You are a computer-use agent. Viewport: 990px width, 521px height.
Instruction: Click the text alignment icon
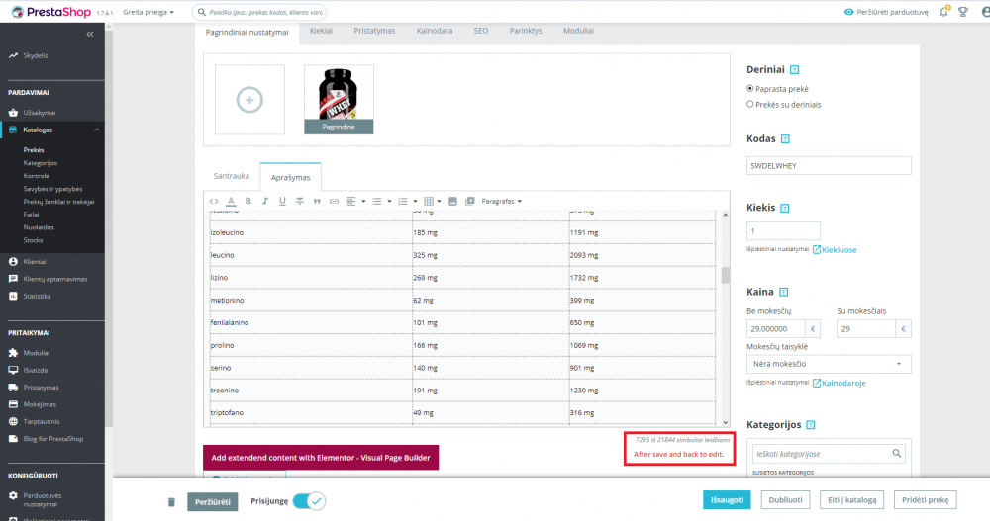(351, 202)
